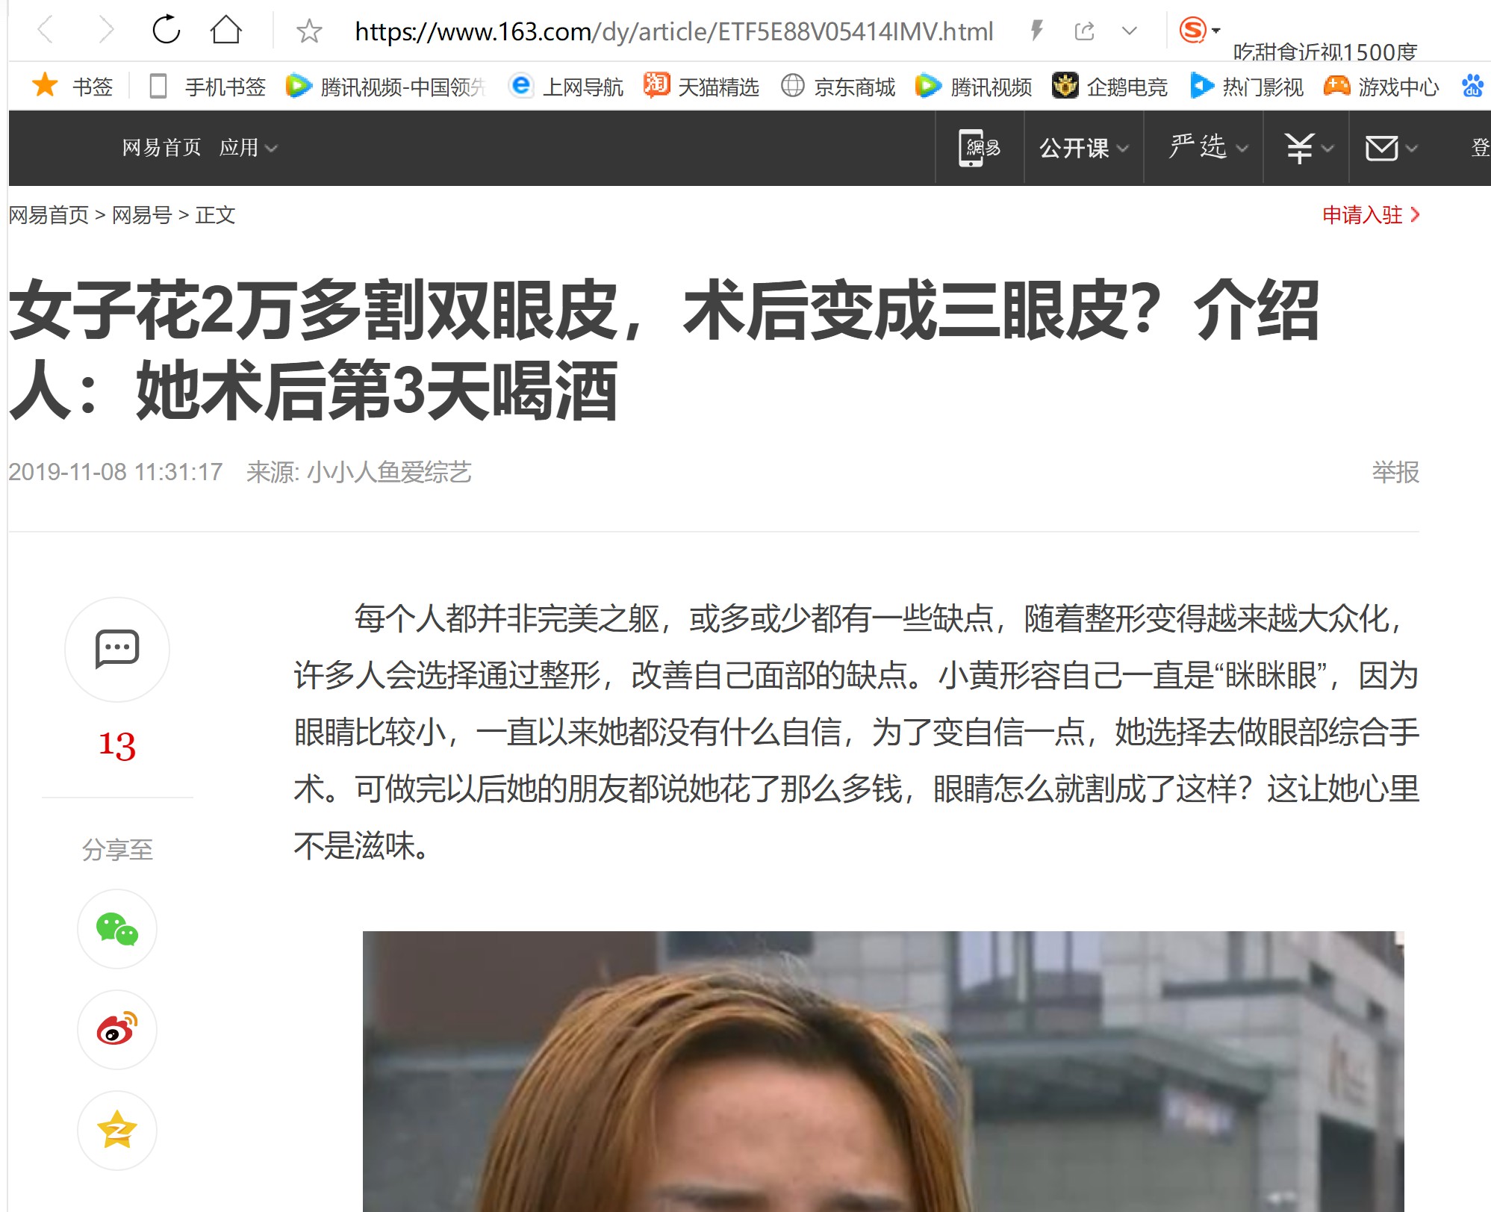
Task: Reload the page with refresh icon
Action: click(x=166, y=31)
